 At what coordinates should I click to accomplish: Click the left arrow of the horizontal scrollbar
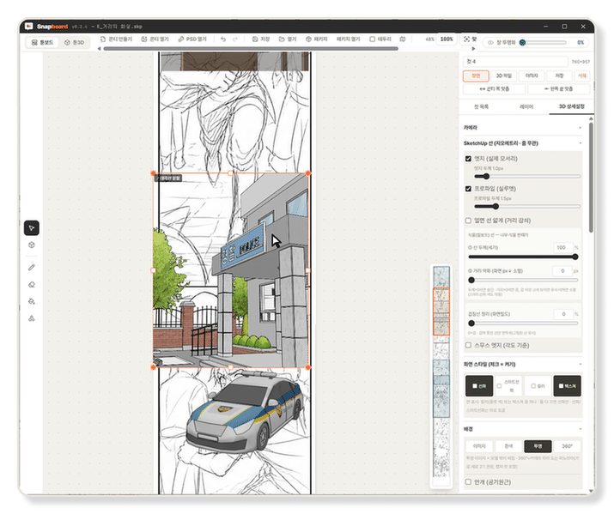pyautogui.click(x=99, y=49)
